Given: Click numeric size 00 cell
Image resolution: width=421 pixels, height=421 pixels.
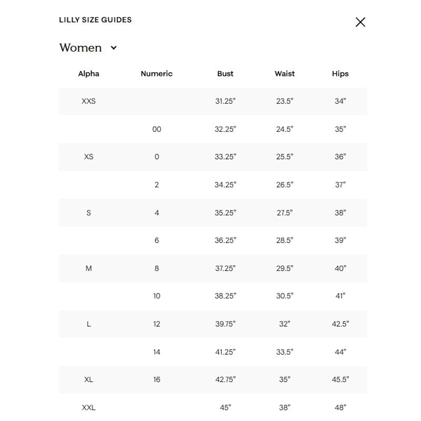Looking at the screenshot, I should pyautogui.click(x=157, y=129).
